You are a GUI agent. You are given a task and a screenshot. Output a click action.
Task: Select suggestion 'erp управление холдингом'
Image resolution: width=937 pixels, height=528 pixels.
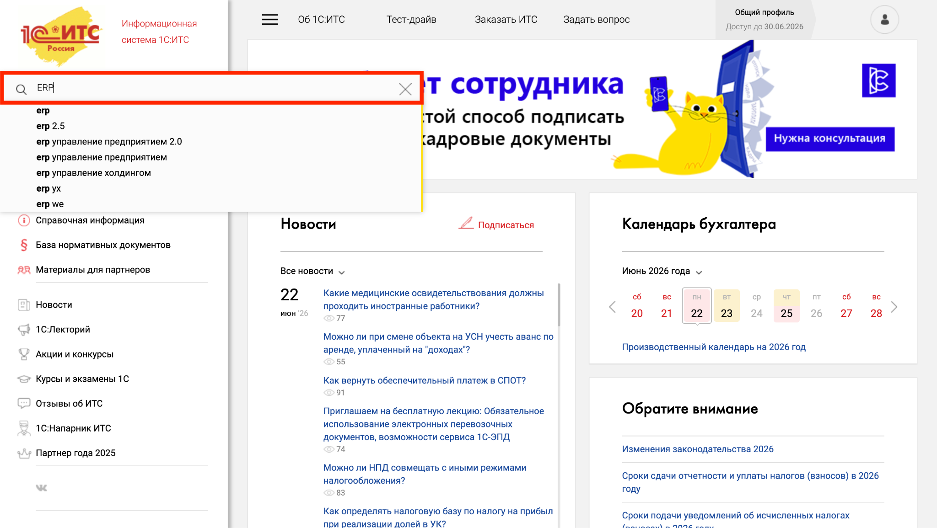pyautogui.click(x=93, y=173)
